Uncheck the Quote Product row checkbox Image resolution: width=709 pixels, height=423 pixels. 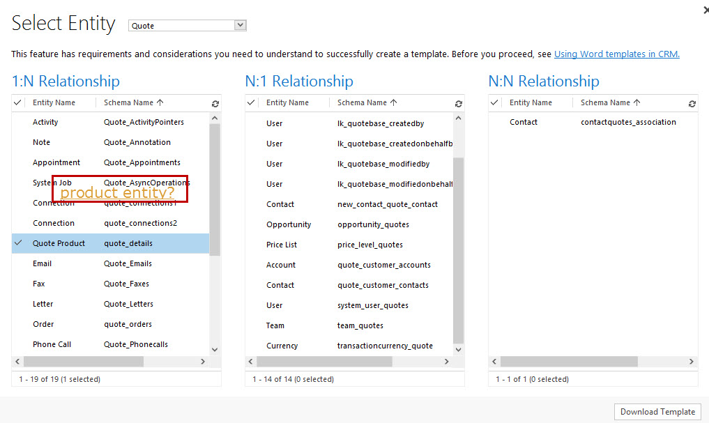click(x=17, y=243)
